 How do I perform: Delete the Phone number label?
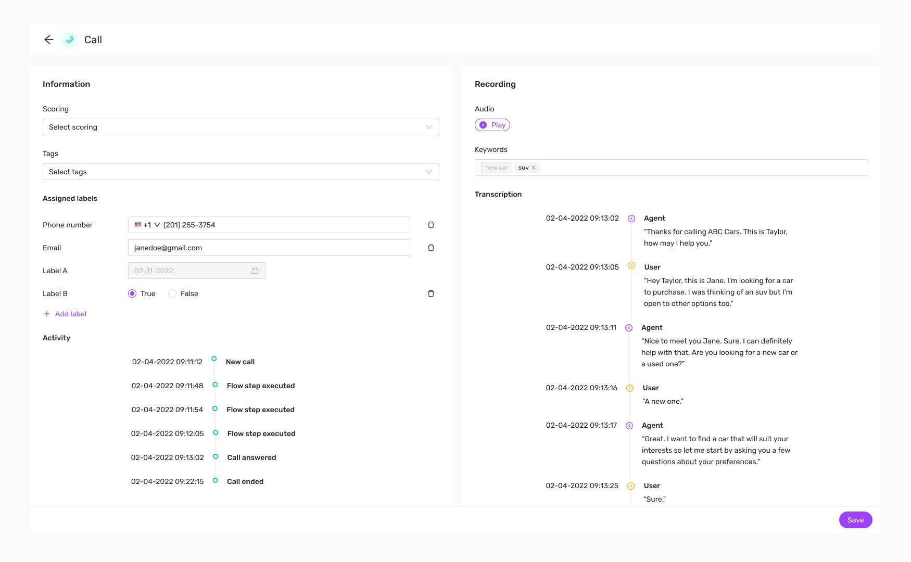(x=431, y=225)
